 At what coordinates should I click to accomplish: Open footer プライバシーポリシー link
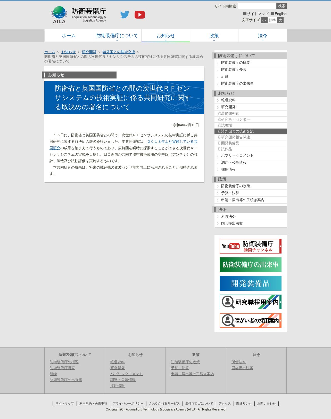click(x=128, y=404)
